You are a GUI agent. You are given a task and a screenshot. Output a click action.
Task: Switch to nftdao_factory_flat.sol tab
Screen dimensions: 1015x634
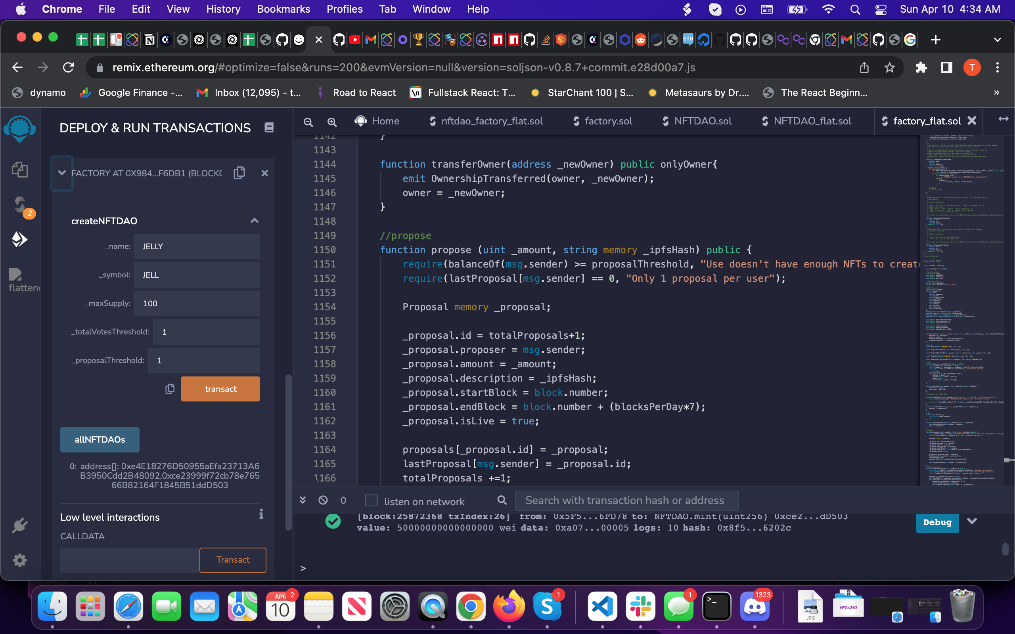point(486,121)
